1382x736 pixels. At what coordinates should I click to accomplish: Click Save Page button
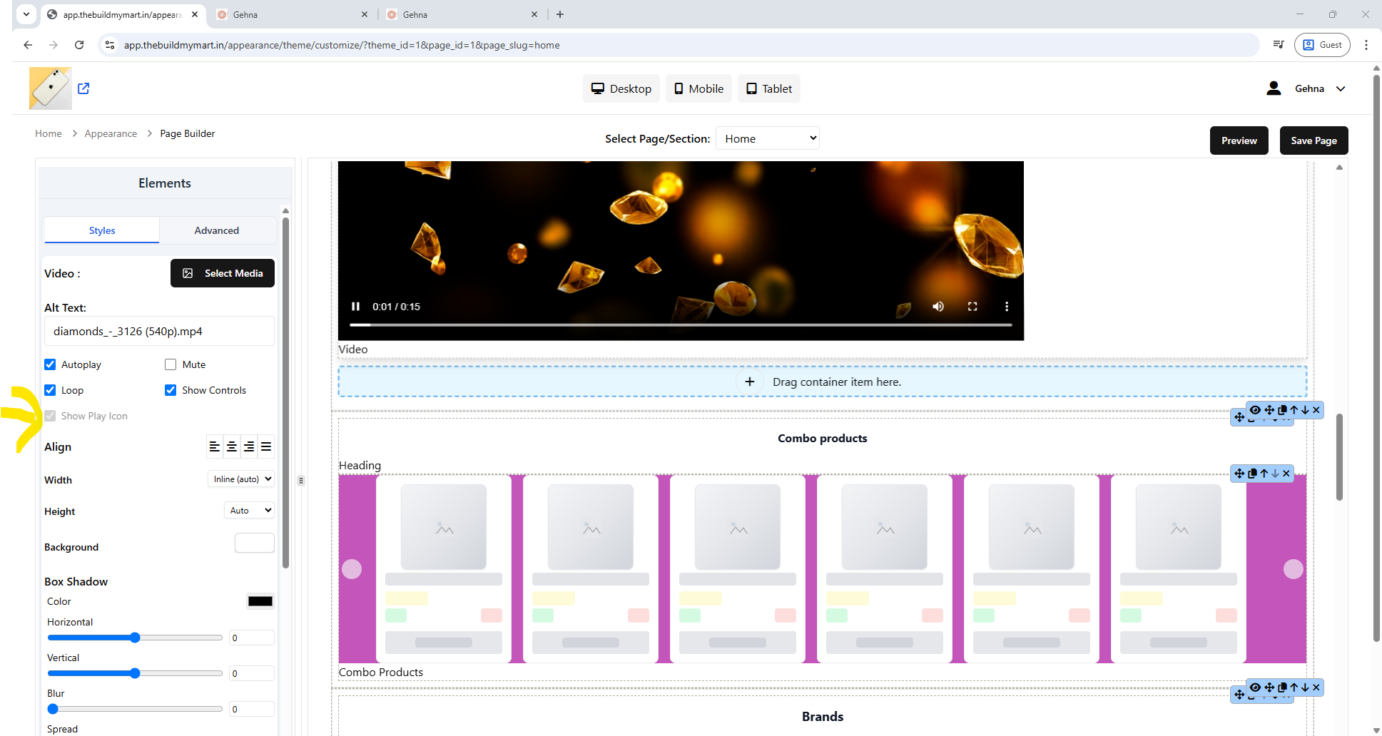[x=1314, y=140]
